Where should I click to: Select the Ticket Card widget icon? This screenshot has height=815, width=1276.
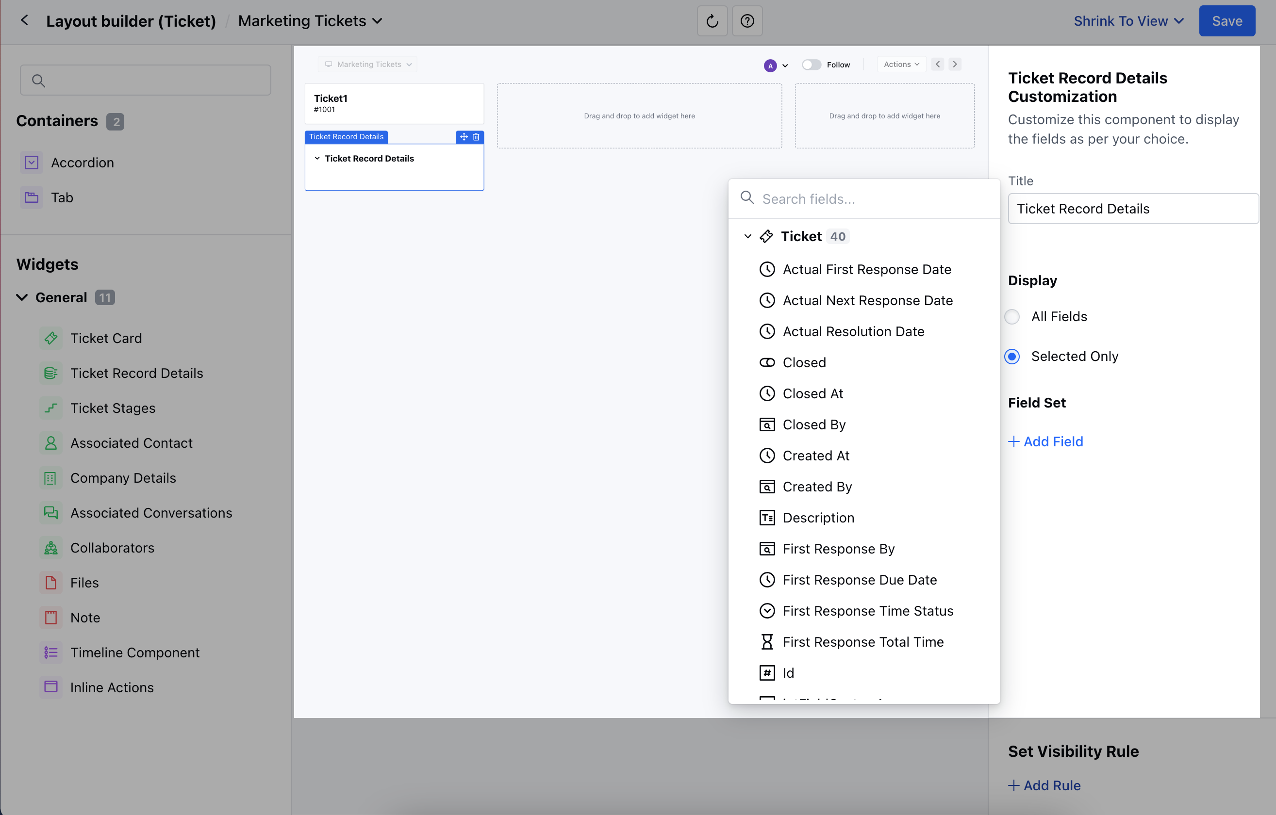[50, 338]
